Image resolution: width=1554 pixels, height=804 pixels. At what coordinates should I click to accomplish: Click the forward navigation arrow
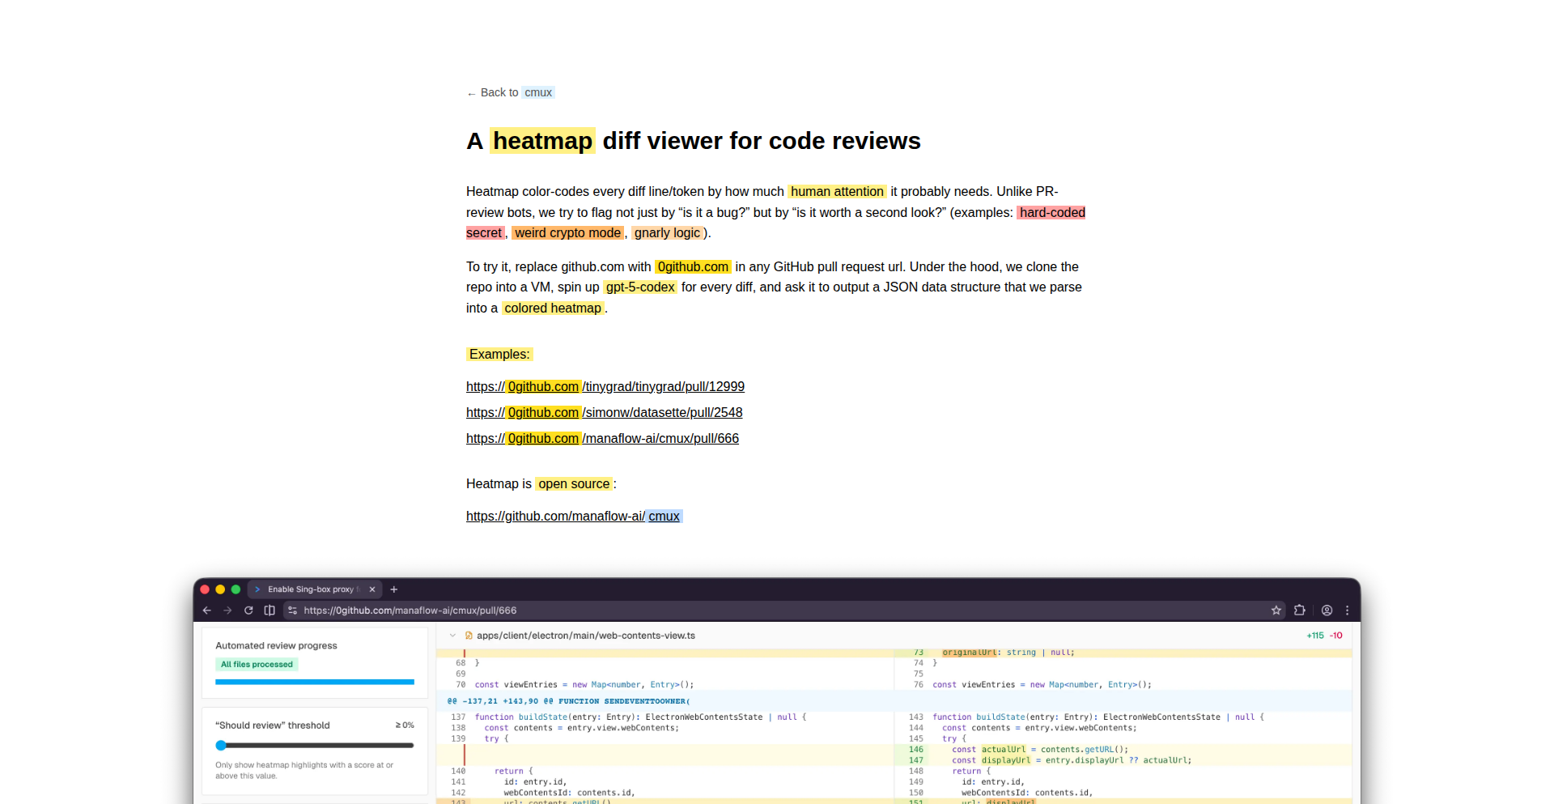click(227, 610)
